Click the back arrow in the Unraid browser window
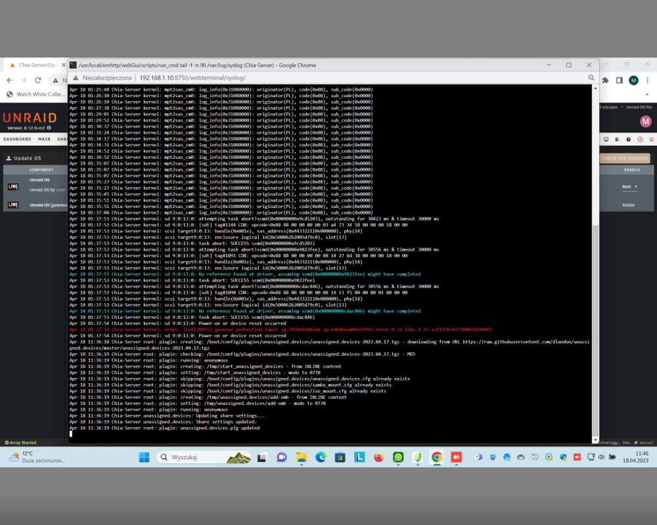 tap(10, 80)
